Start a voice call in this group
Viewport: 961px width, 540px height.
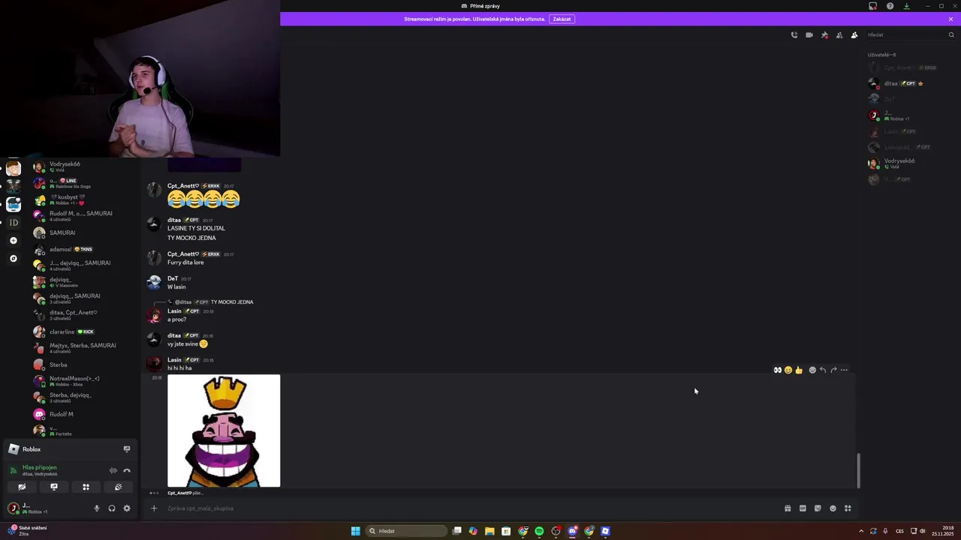(x=794, y=35)
